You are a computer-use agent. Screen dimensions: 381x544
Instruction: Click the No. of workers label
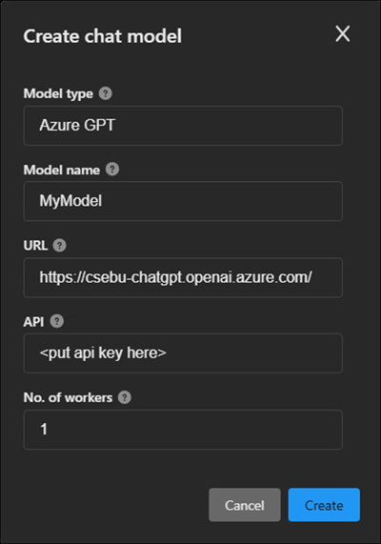click(68, 397)
